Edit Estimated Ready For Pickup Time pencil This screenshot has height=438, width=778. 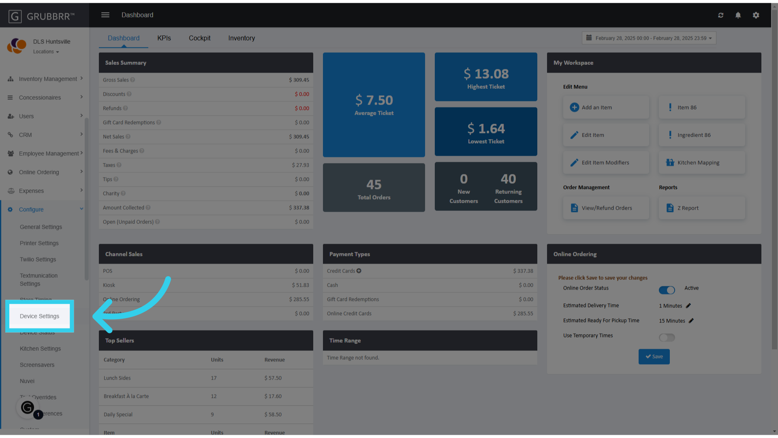tap(691, 321)
